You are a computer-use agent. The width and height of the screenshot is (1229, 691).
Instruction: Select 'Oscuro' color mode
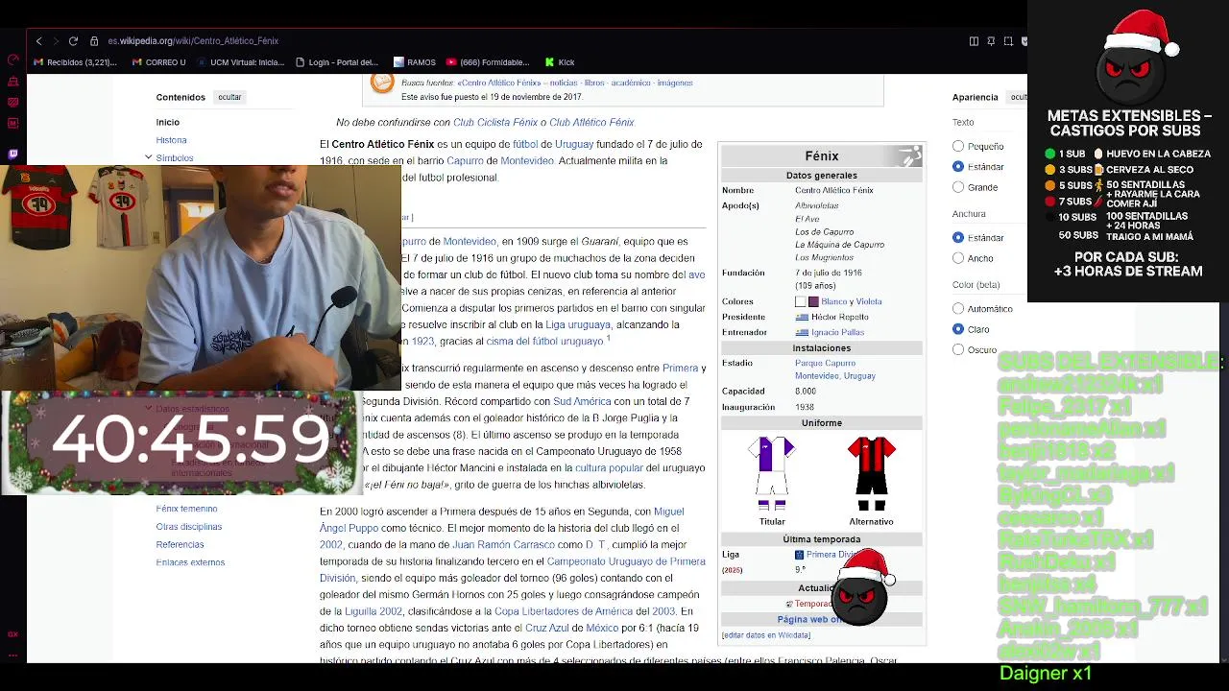tap(958, 349)
